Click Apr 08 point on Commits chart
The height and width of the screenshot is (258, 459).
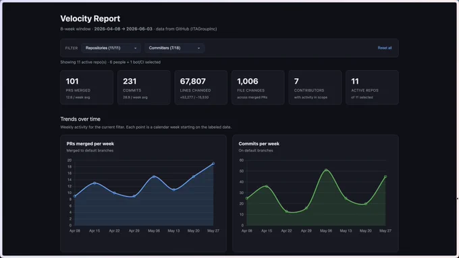[x=247, y=199]
